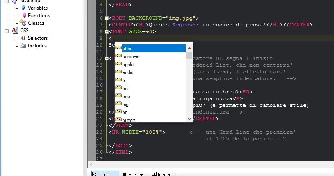This screenshot has height=176, width=334.
Task: Click the tag icon beside bdi
Action: pyautogui.click(x=119, y=87)
